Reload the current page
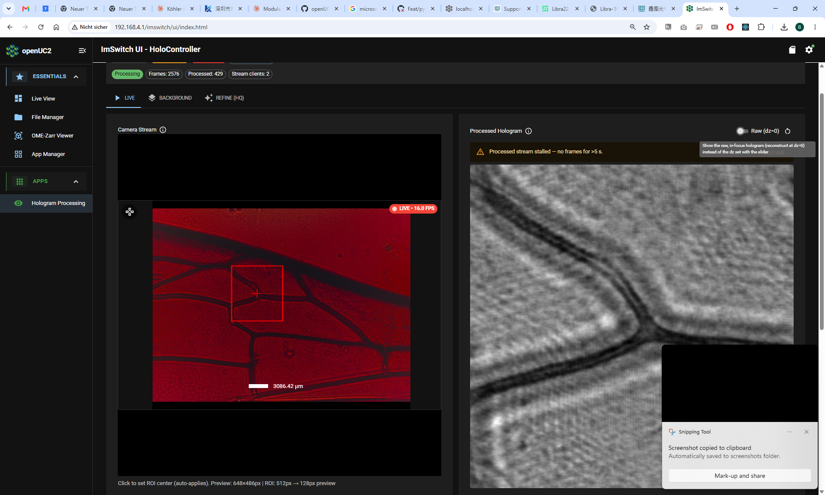This screenshot has height=495, width=825. coord(41,27)
